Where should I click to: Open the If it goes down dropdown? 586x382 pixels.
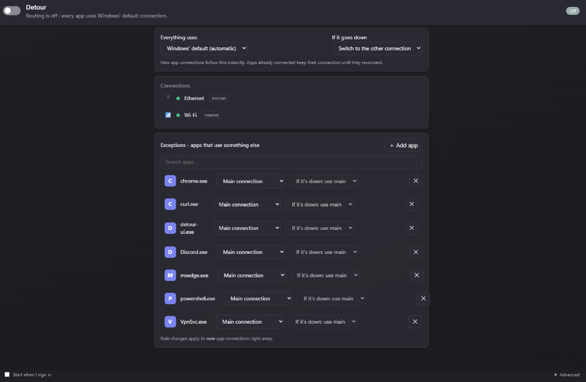pos(377,49)
